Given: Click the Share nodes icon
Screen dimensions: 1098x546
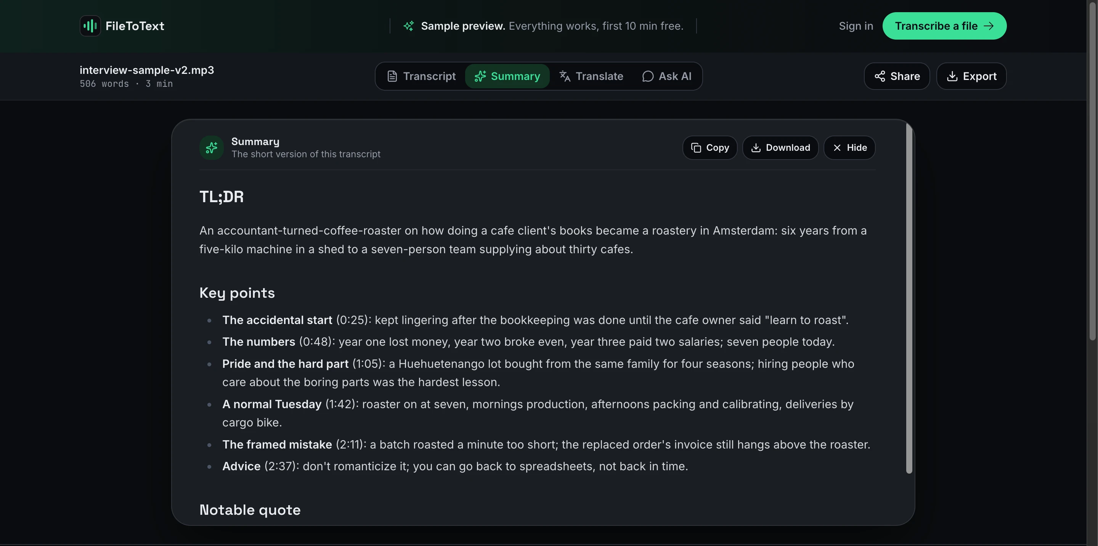Looking at the screenshot, I should click(880, 76).
